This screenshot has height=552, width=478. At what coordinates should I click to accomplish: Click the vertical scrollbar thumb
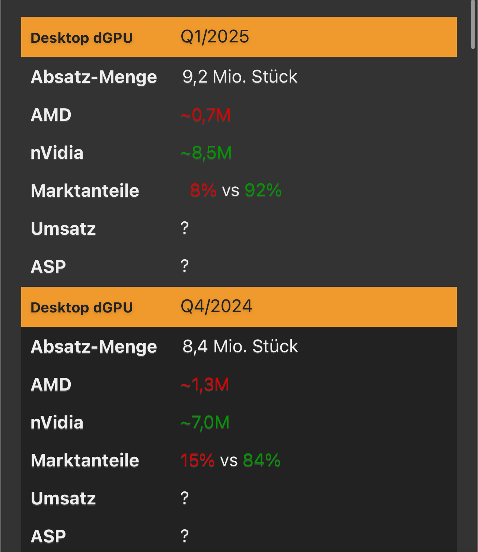click(473, 25)
